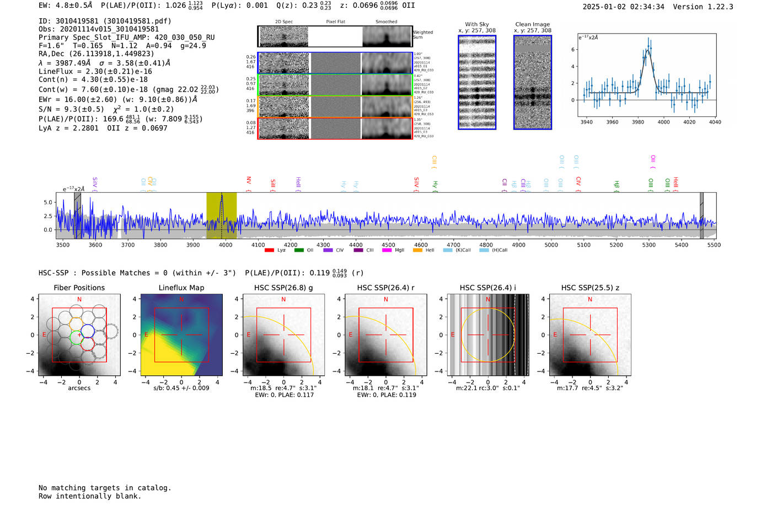772x526 pixels.
Task: Click the Cont(w) gmag 22.02 line
Action: point(129,89)
